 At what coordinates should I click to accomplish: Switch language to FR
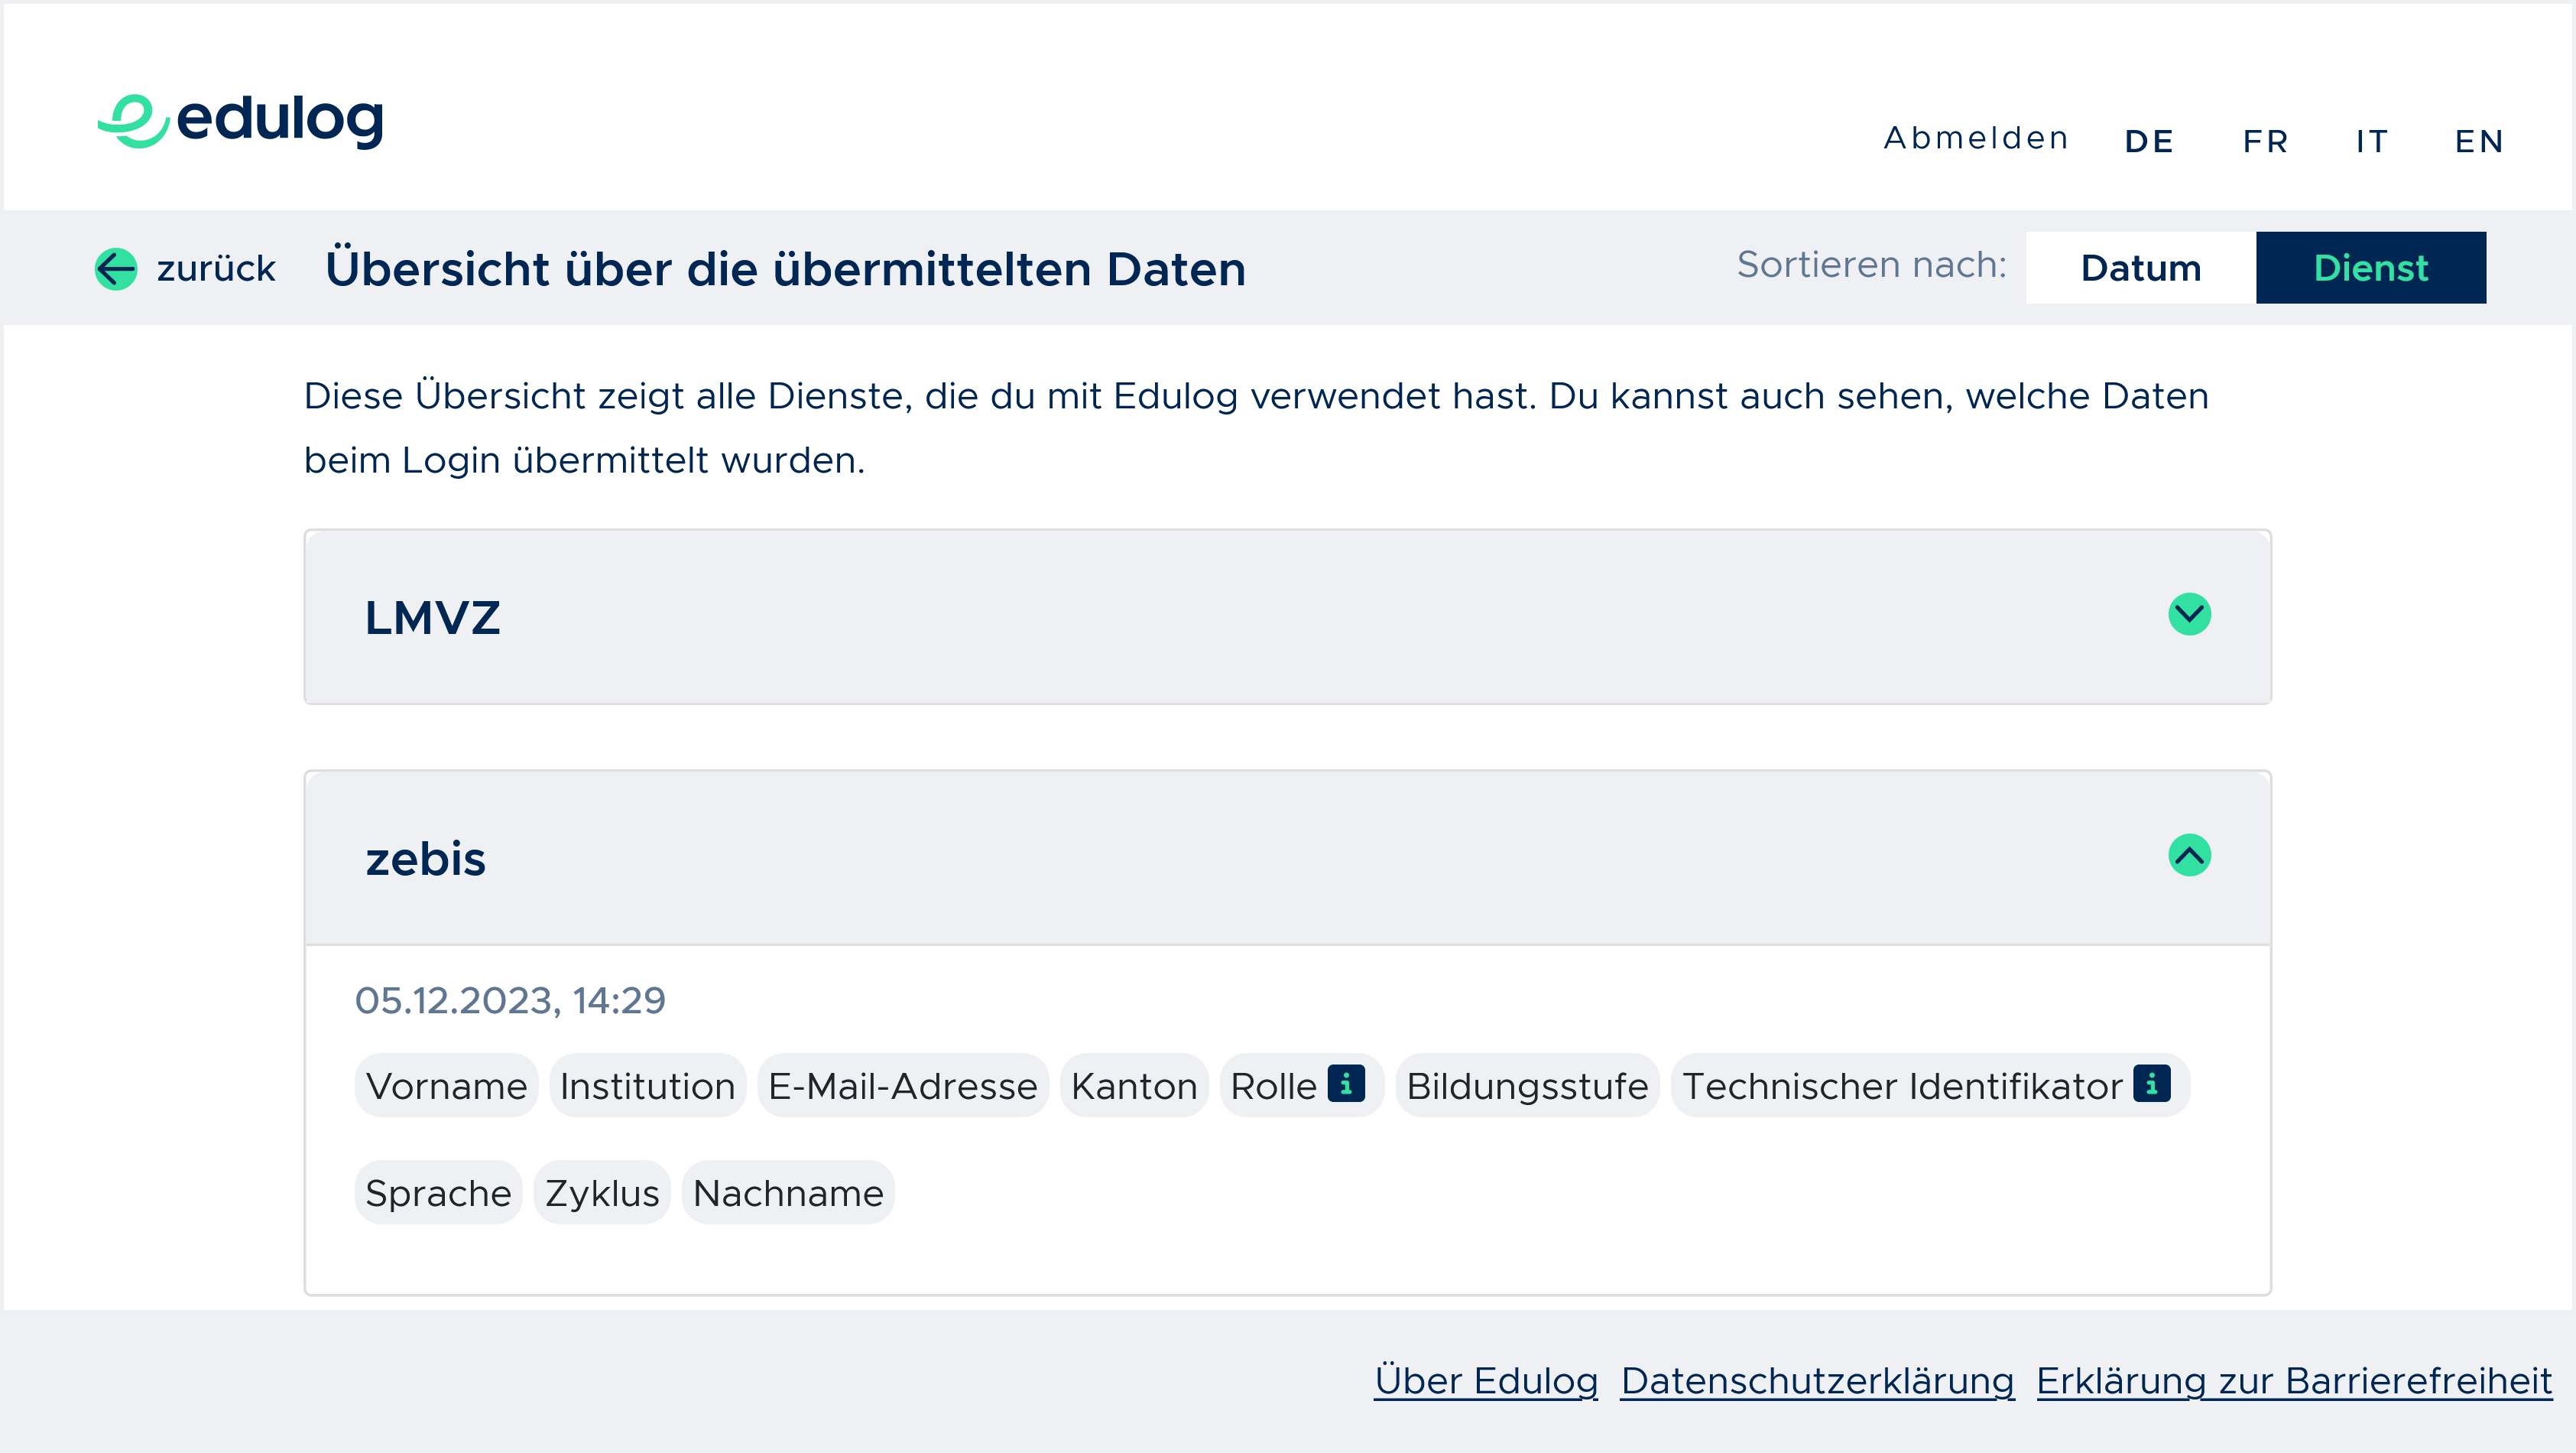pyautogui.click(x=2266, y=141)
